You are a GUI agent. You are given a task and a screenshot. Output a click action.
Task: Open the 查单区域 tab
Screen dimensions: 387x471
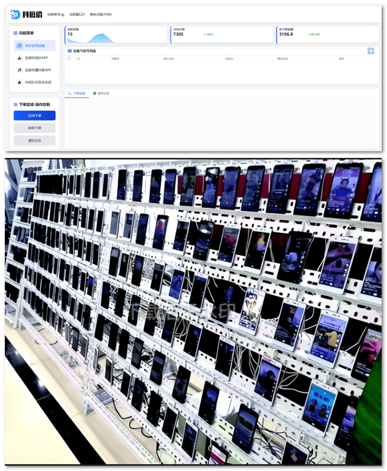101,93
